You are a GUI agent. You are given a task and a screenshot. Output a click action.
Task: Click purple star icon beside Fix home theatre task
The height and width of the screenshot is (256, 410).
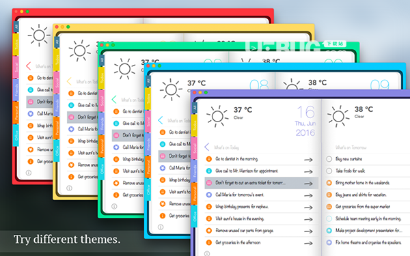pyautogui.click(x=329, y=242)
